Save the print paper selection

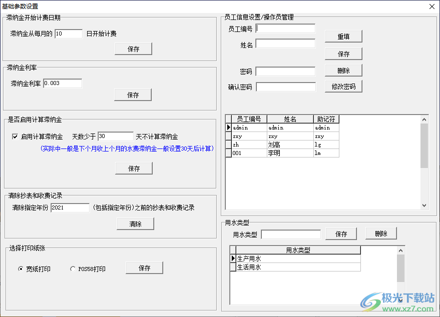pos(144,267)
